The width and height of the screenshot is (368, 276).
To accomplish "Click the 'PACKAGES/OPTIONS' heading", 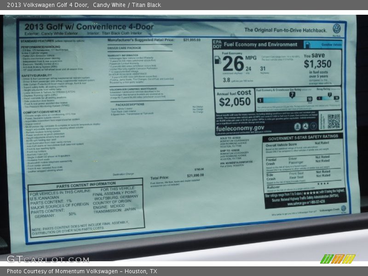I will [x=130, y=104].
